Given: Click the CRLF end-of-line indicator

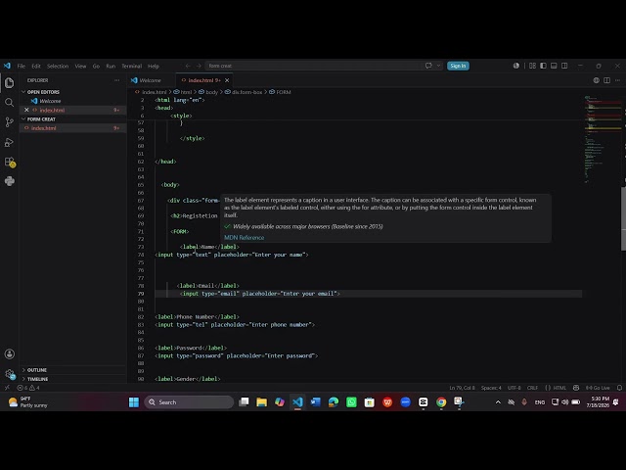Looking at the screenshot, I should [532, 388].
